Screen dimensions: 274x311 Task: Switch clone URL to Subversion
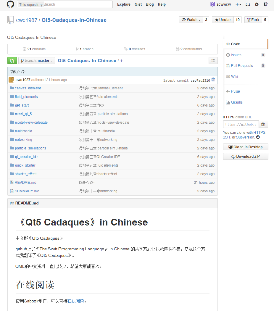[x=245, y=137]
